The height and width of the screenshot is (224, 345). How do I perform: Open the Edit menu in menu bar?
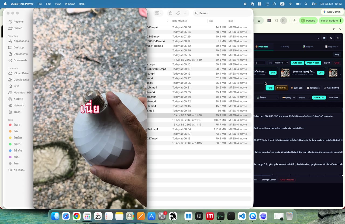[48, 4]
